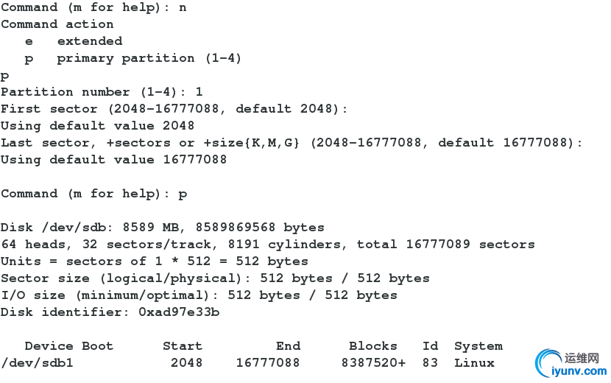Click the iyunv.com watermark text

coord(579,371)
